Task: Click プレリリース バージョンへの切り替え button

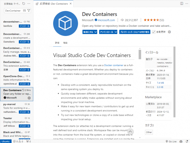Action: [134, 32]
